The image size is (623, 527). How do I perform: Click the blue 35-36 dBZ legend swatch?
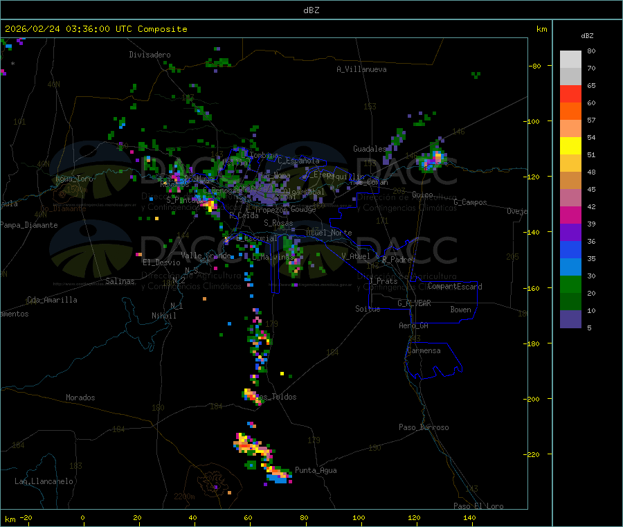coord(570,249)
